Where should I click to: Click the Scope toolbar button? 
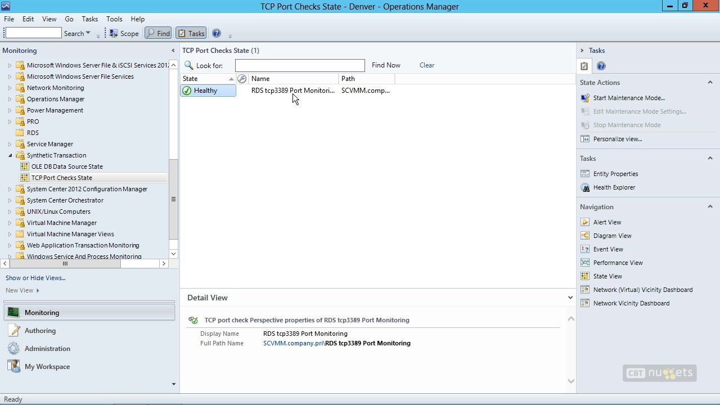(124, 33)
